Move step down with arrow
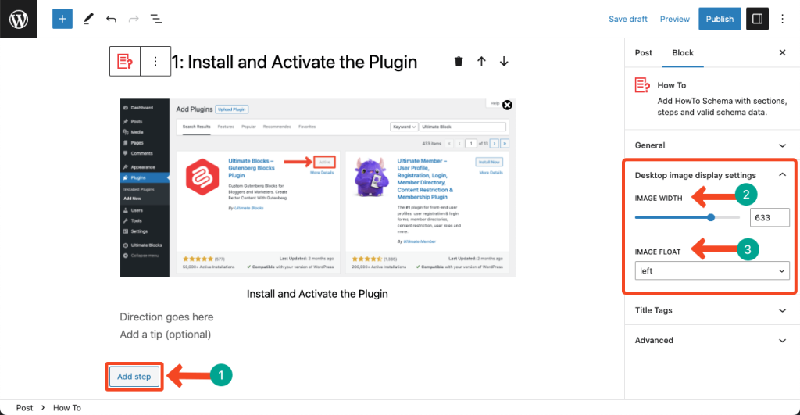This screenshot has width=800, height=415. [x=504, y=62]
